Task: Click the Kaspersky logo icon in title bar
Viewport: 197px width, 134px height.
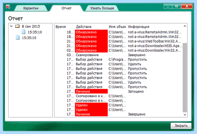Action: [x=8, y=7]
